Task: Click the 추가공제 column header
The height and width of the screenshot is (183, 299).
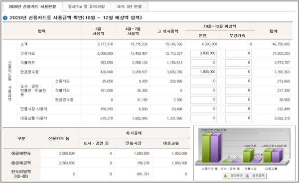Action: point(134,133)
